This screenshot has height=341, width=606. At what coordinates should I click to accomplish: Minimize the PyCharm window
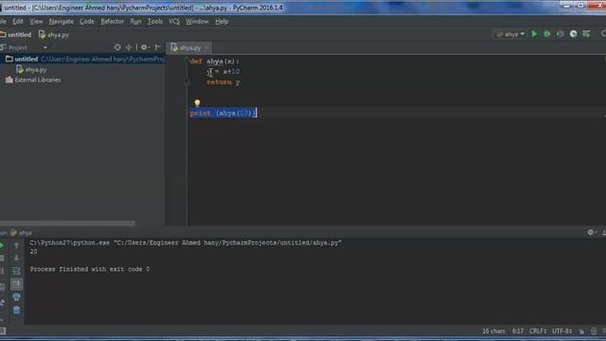tap(566, 5)
